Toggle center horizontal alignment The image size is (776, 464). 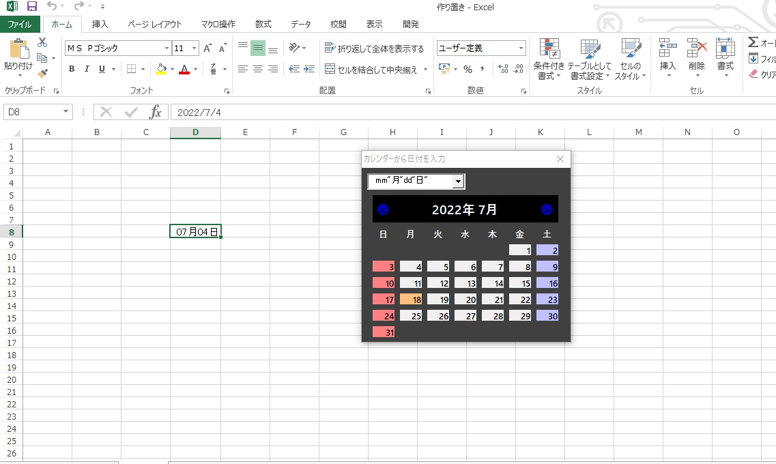coord(258,69)
